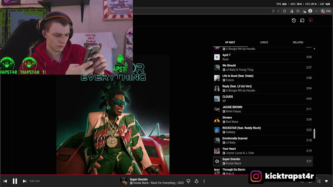The image size is (333, 187).
Task: Open the browser downloads icon
Action: (304, 11)
